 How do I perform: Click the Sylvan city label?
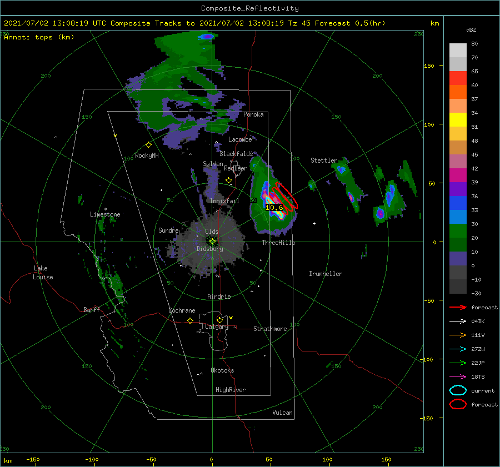[213, 164]
